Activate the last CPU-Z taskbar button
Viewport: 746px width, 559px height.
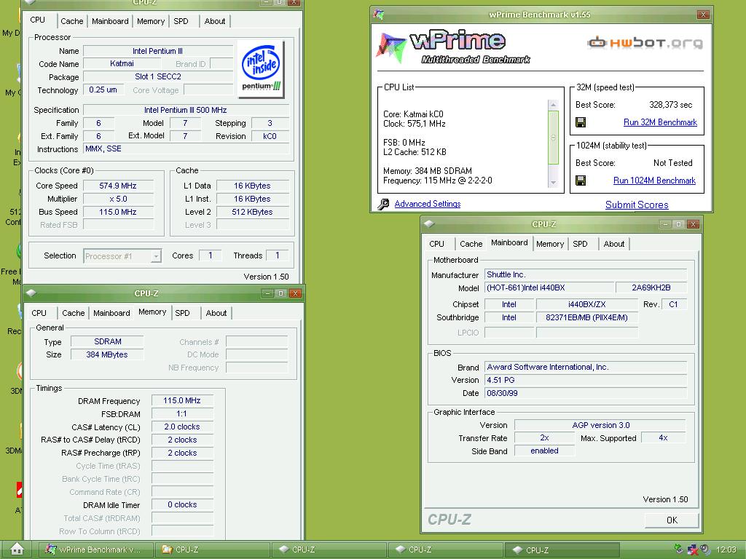point(562,550)
